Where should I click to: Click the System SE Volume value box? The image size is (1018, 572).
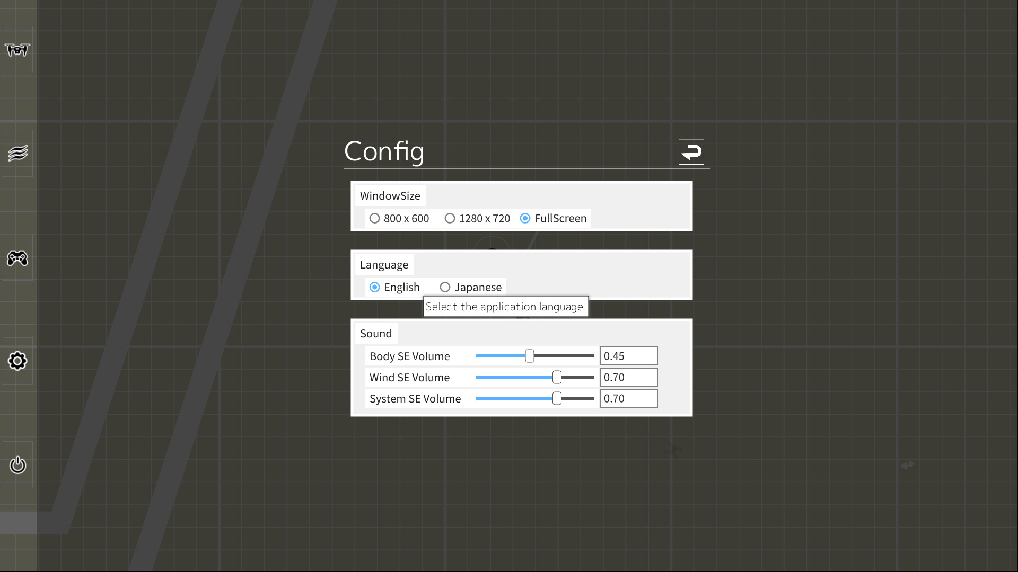click(x=628, y=398)
